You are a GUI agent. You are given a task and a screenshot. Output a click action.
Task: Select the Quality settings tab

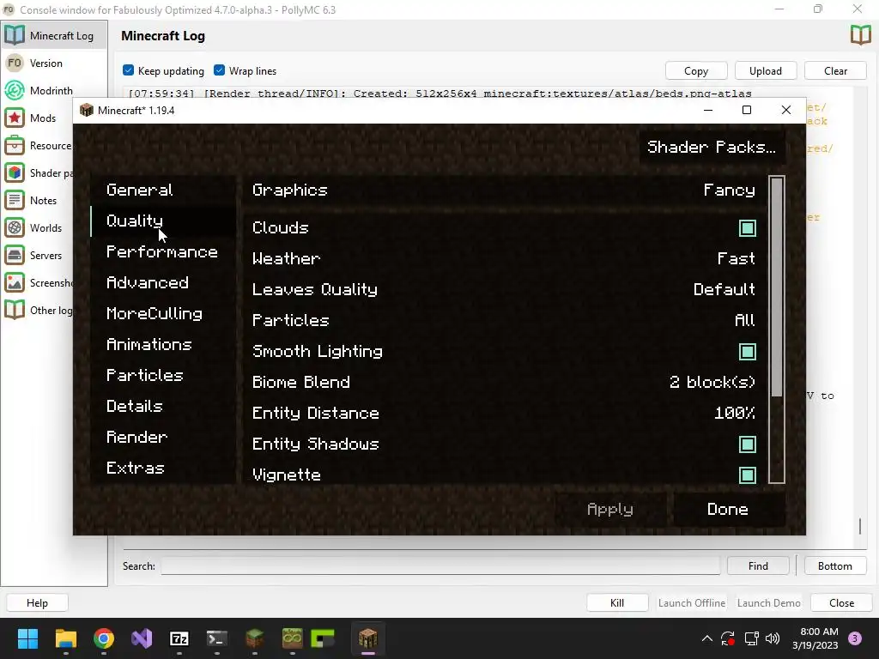point(163,221)
